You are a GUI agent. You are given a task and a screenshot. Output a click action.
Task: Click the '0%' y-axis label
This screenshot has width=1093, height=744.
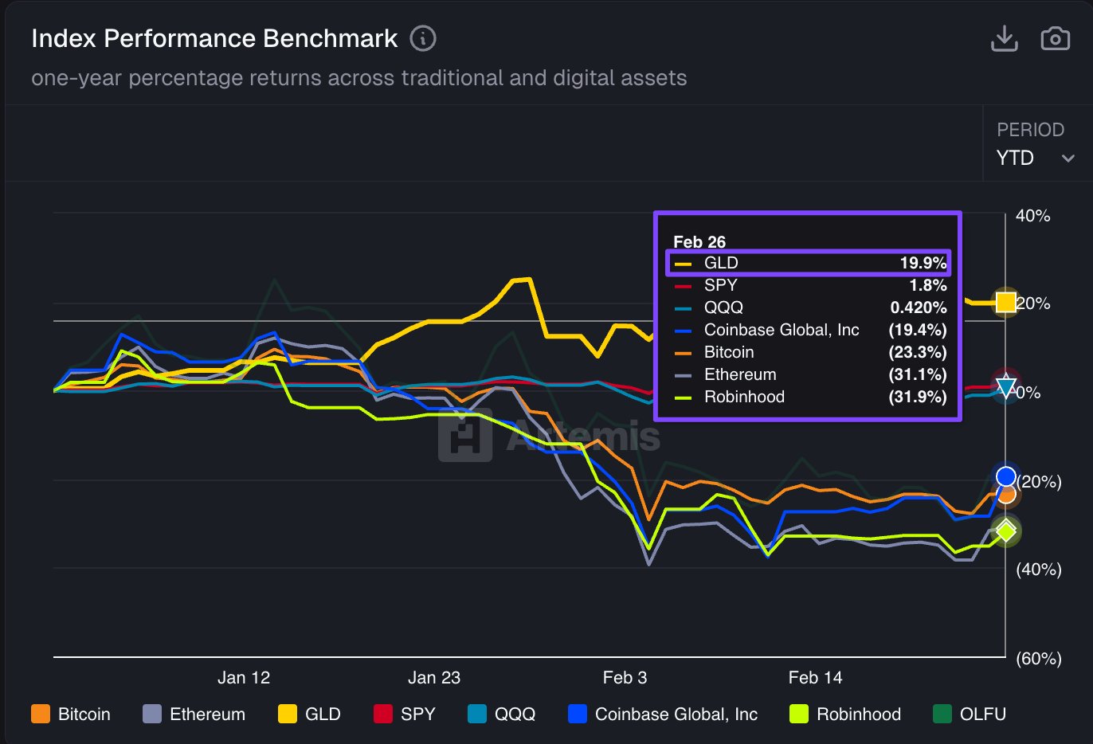(x=1028, y=393)
